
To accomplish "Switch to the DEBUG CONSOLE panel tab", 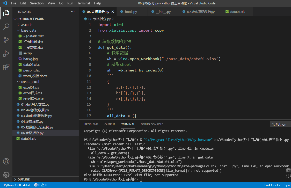I will coord(152,124).
